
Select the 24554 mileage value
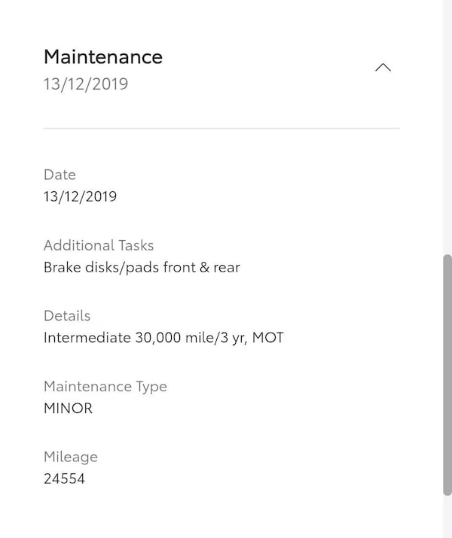64,479
